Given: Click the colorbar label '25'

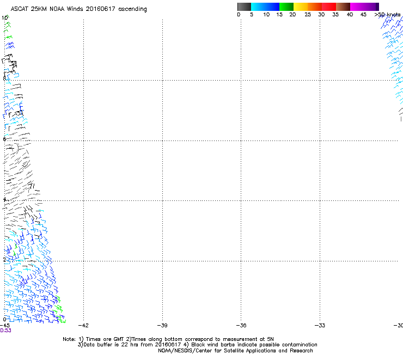Looking at the screenshot, I should (308, 15).
